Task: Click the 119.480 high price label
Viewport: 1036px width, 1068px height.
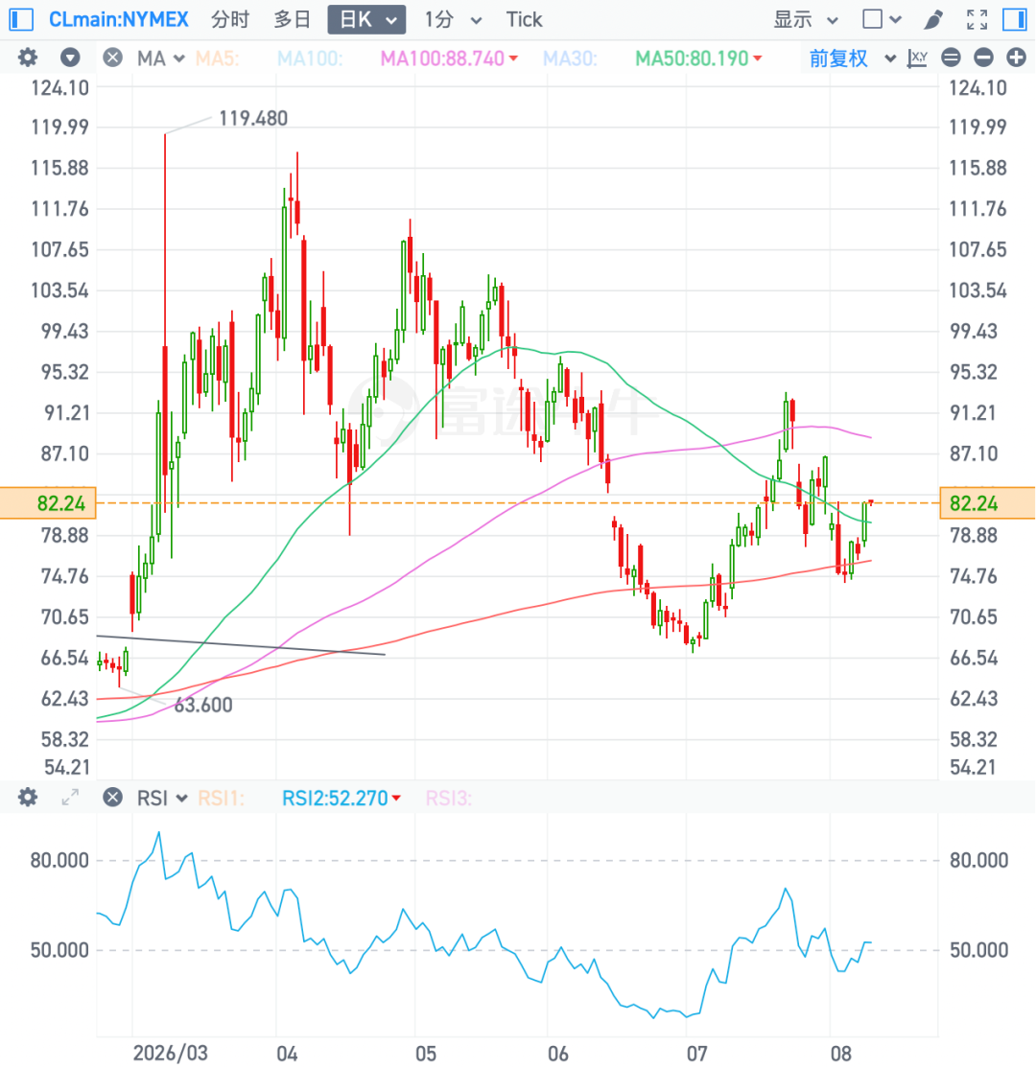Action: [253, 119]
